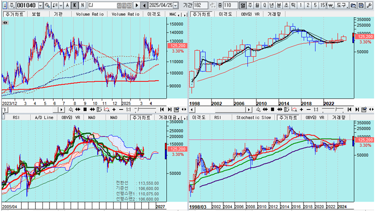The image size is (375, 211).
Task: Switch to the 보험 tab
Action: click(x=36, y=14)
